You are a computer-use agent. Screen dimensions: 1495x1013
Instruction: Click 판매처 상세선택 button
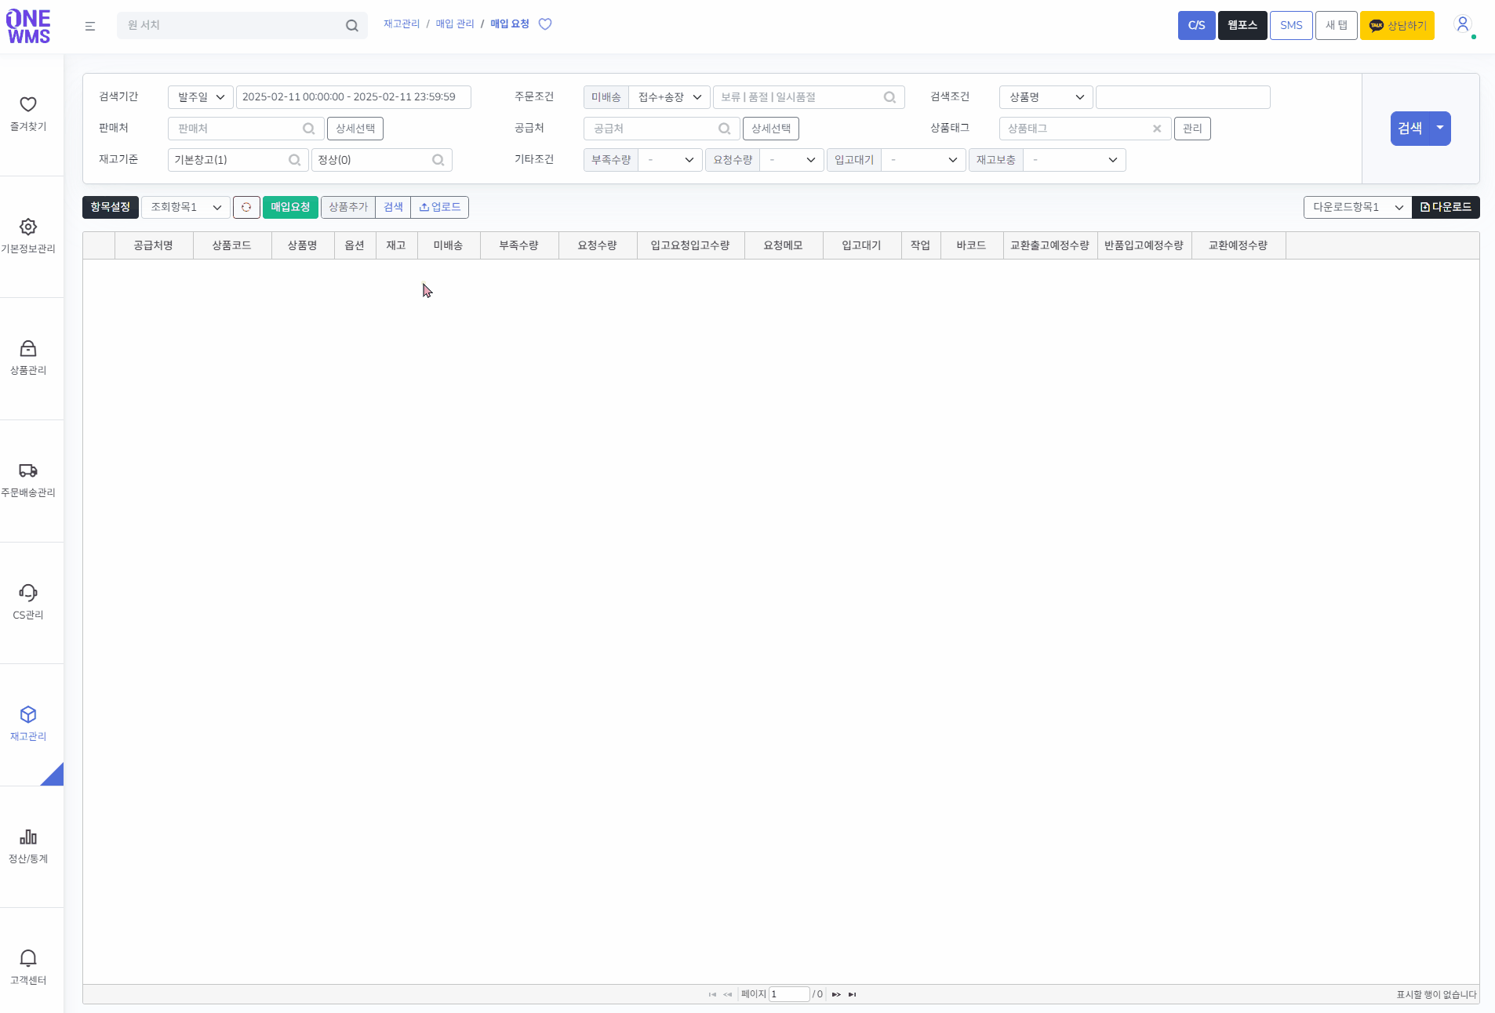(355, 129)
